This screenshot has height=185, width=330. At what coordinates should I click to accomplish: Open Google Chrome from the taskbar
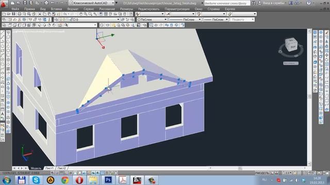(x=65, y=180)
